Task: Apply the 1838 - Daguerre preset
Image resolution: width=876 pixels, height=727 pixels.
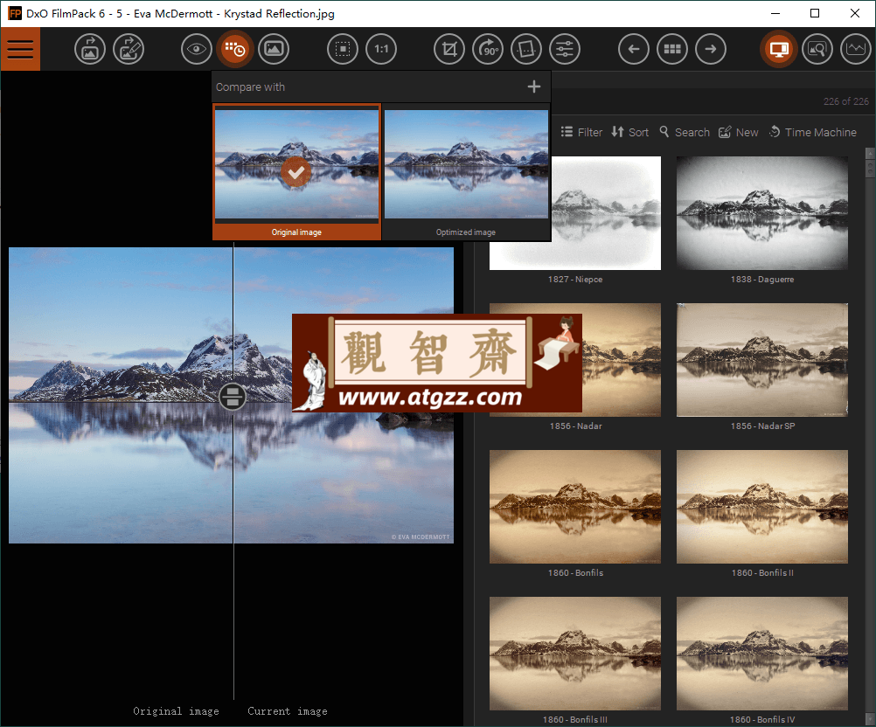Action: pyautogui.click(x=762, y=213)
